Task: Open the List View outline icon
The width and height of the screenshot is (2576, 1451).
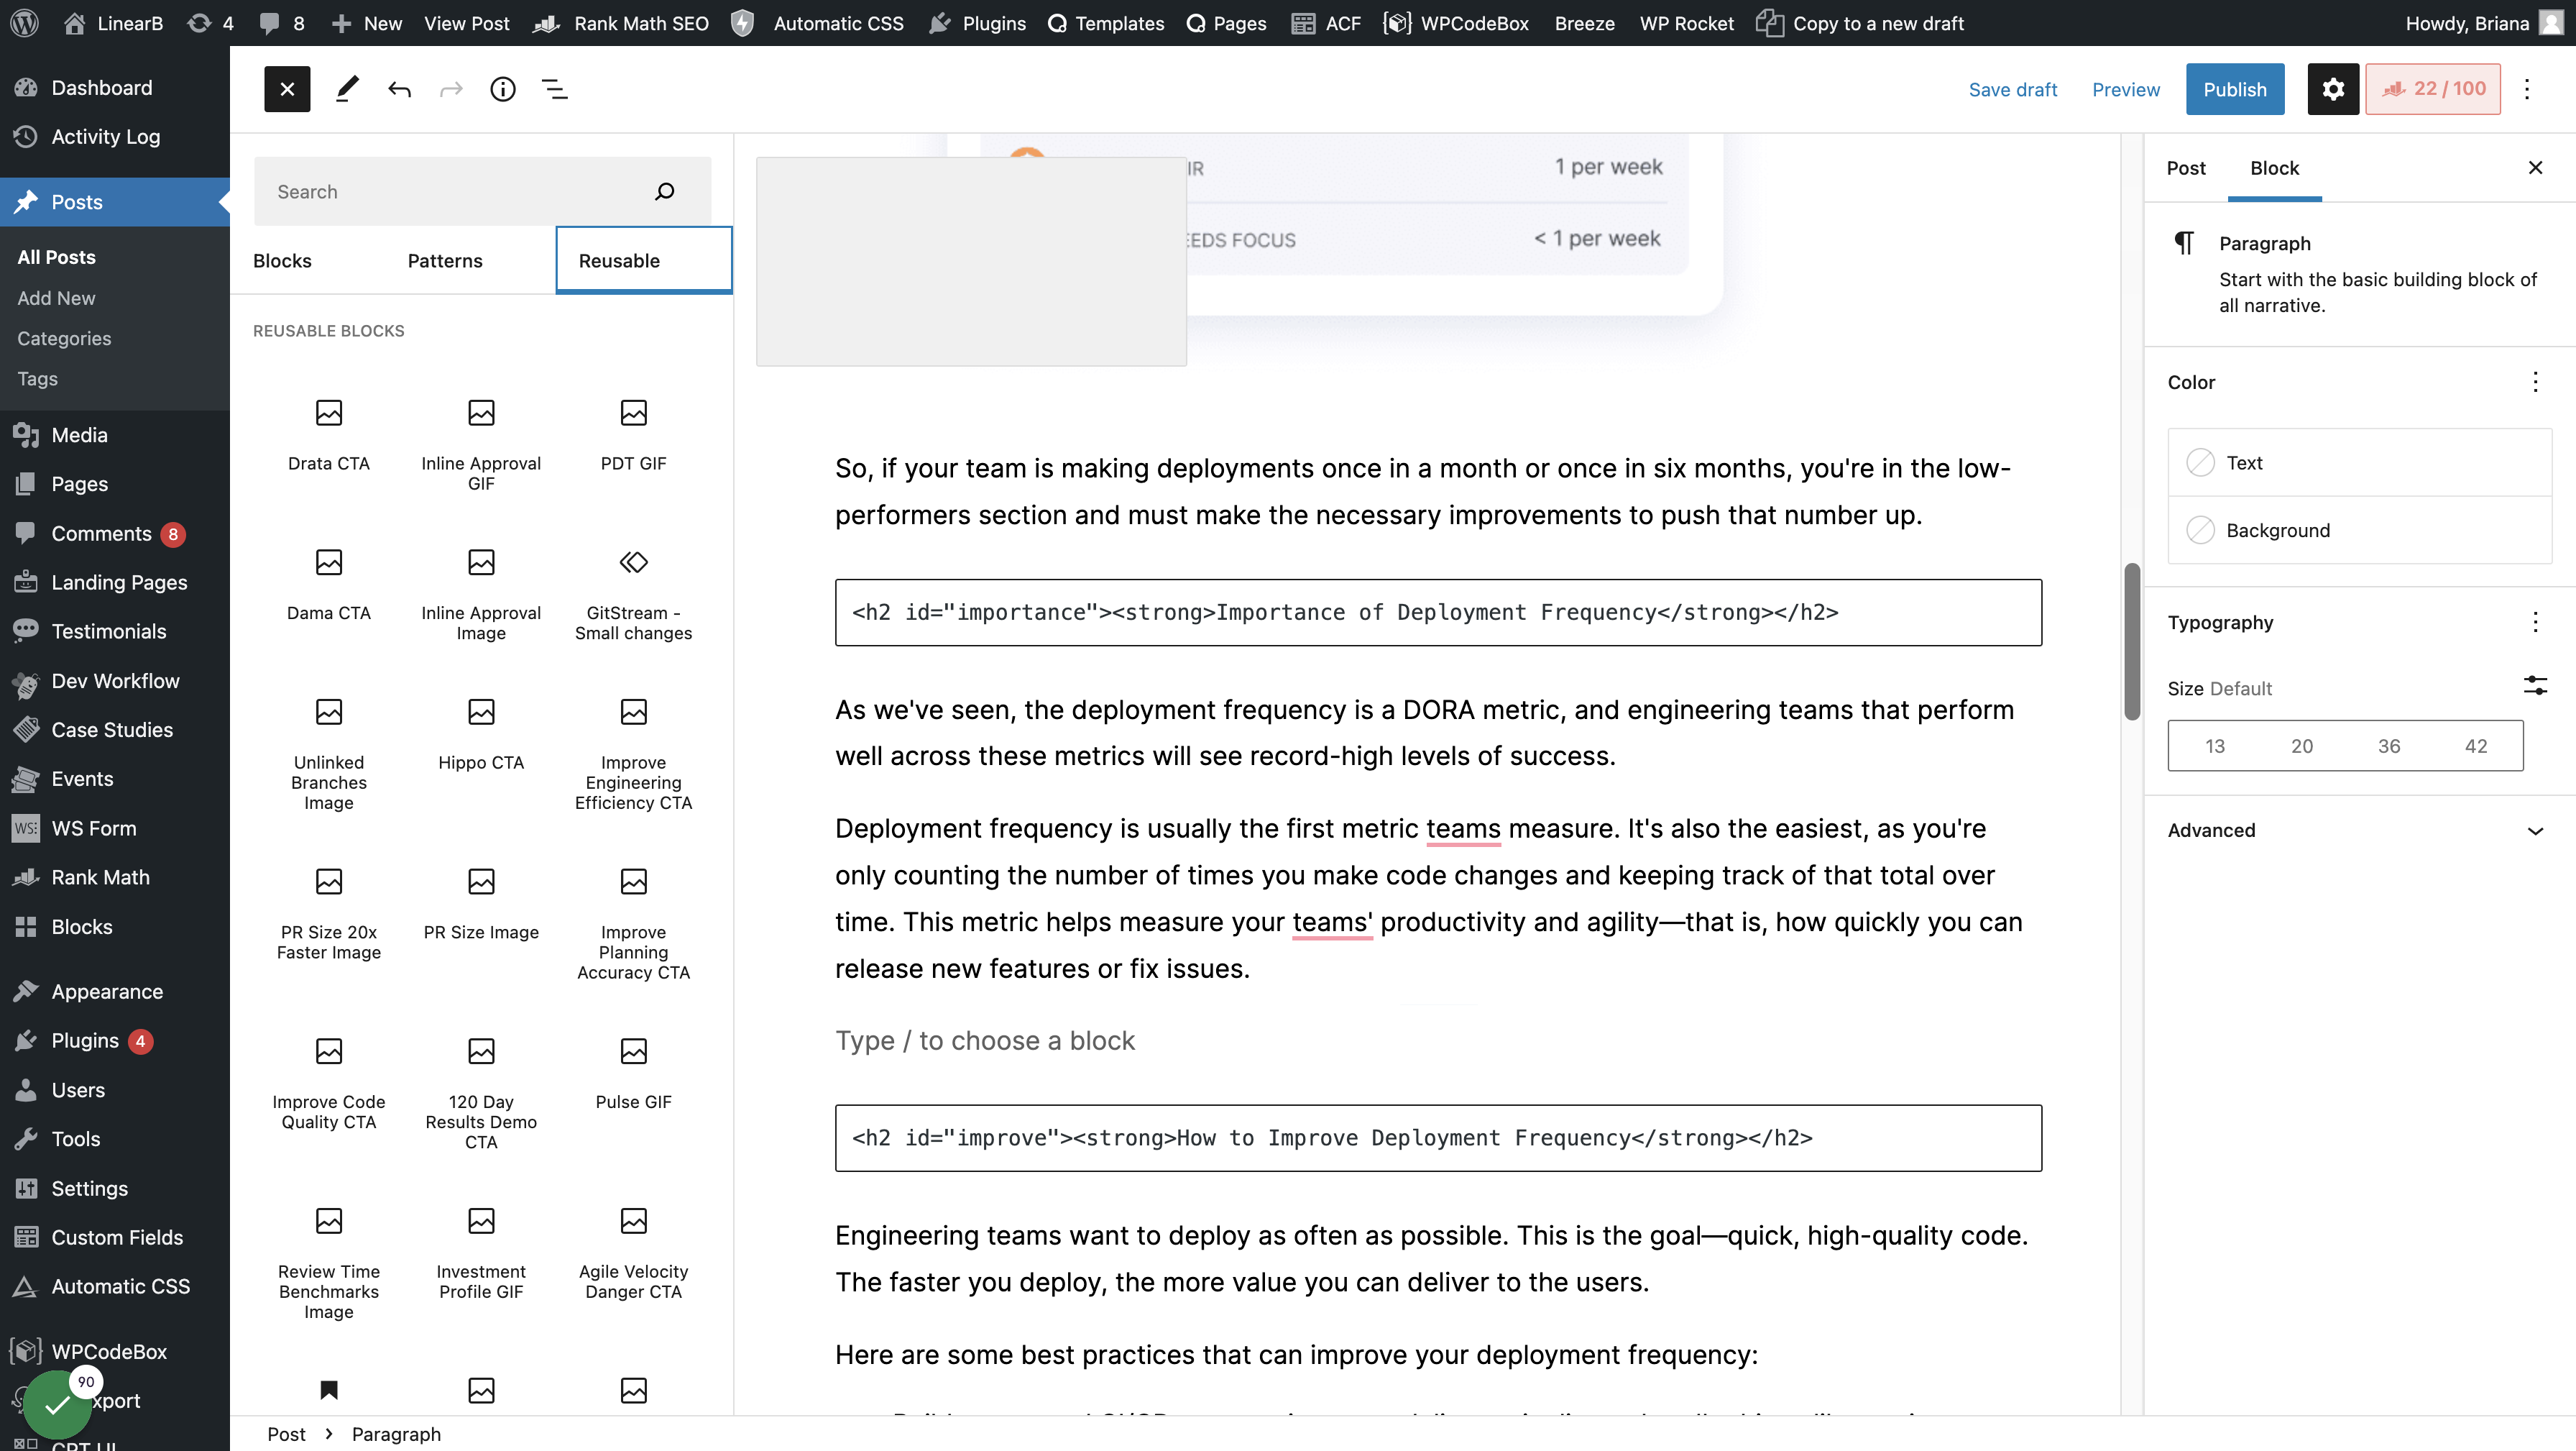Action: point(555,89)
